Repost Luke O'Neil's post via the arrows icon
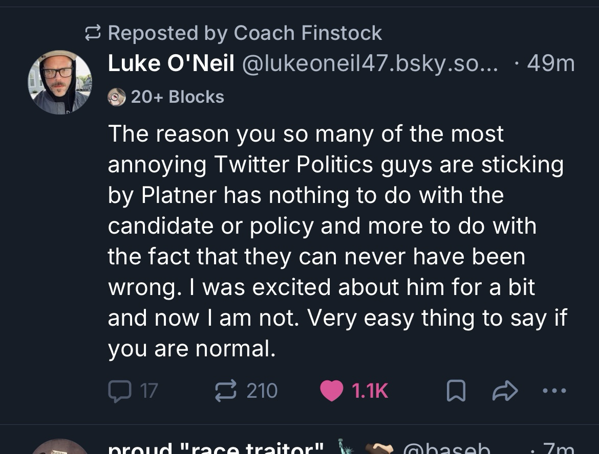The height and width of the screenshot is (454, 599). [x=225, y=391]
